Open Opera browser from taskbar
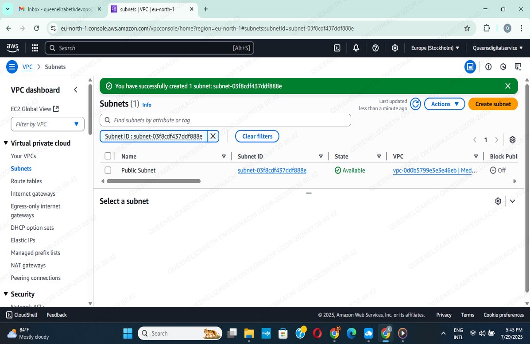Screen dimensions: 530x344 click(317, 333)
